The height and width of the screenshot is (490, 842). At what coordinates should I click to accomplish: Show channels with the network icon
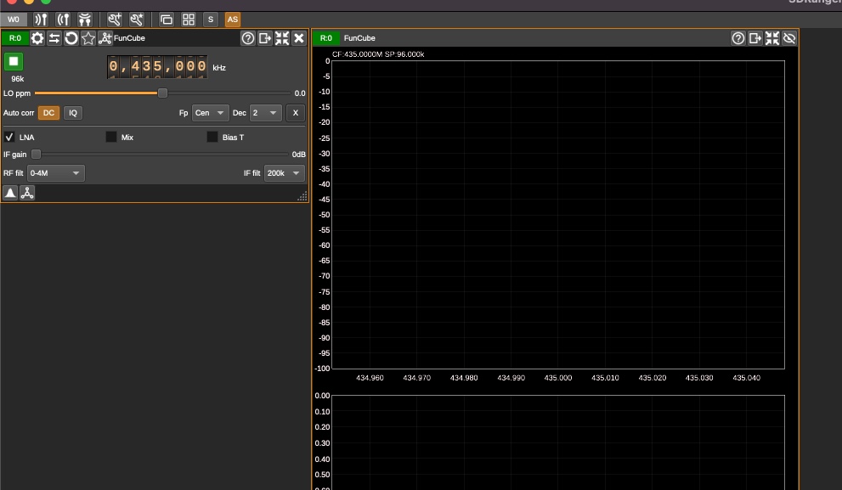pos(27,193)
